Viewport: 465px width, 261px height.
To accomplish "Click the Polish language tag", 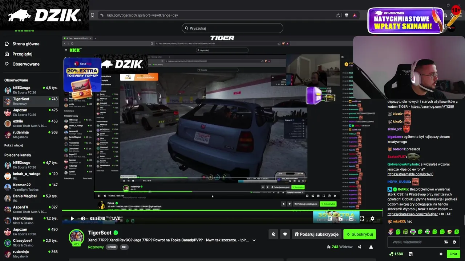I will [x=112, y=247].
